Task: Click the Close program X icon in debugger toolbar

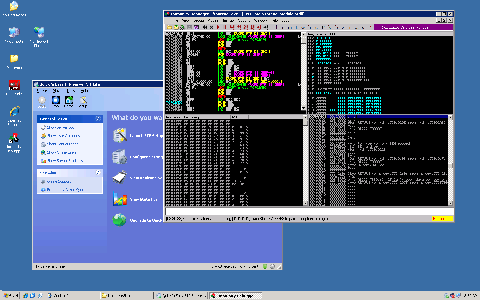Action: pos(211,27)
